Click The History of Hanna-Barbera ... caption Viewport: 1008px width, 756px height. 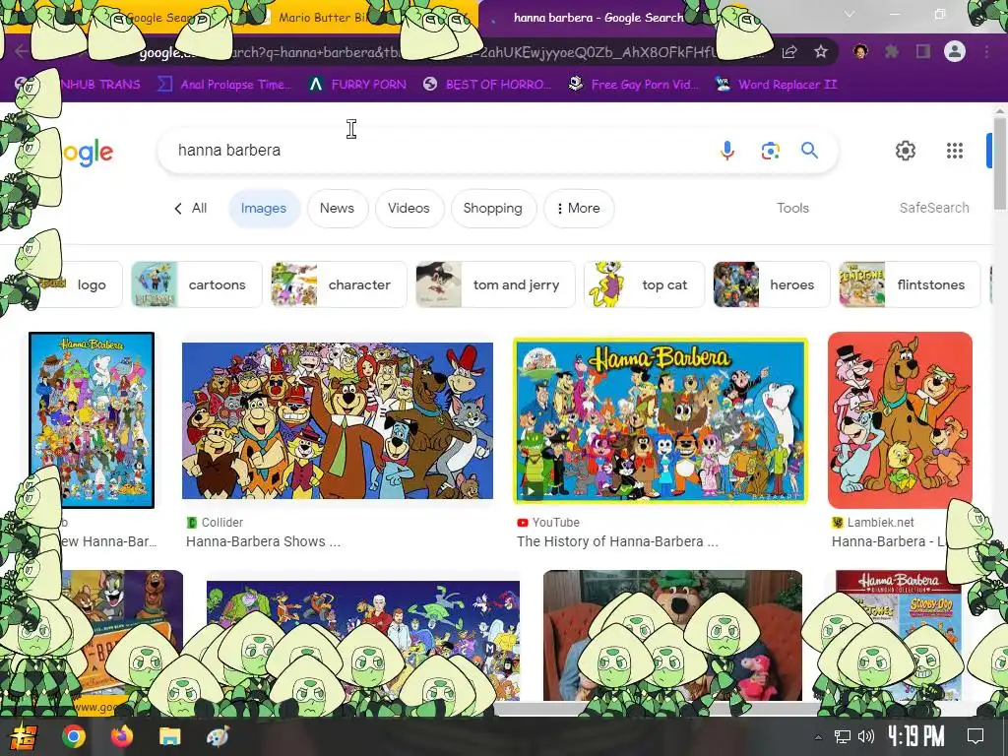(x=618, y=542)
